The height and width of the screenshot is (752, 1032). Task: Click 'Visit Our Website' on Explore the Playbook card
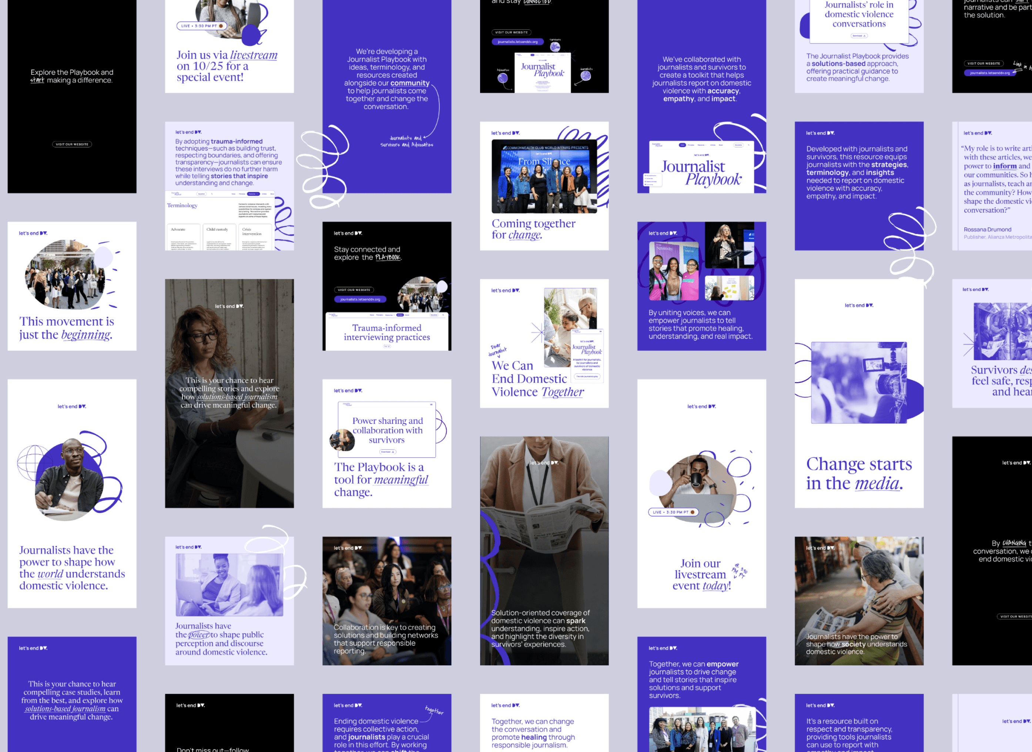click(72, 144)
